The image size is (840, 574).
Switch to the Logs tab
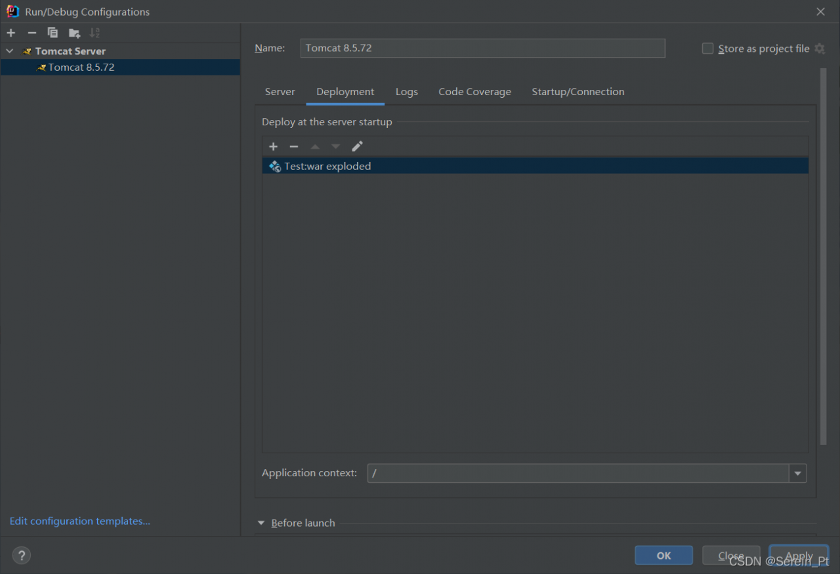click(x=406, y=92)
